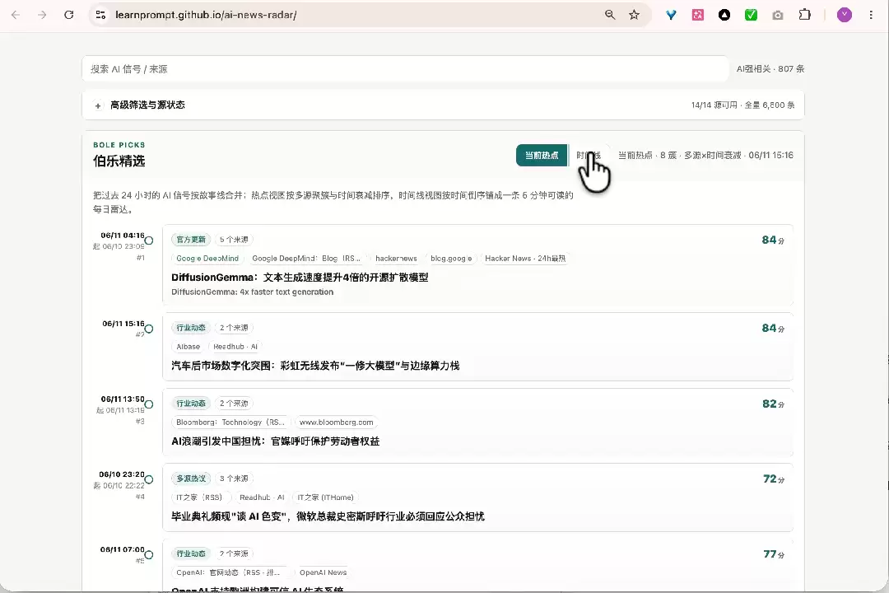
Task: Open the pink square extension icon
Action: click(698, 15)
